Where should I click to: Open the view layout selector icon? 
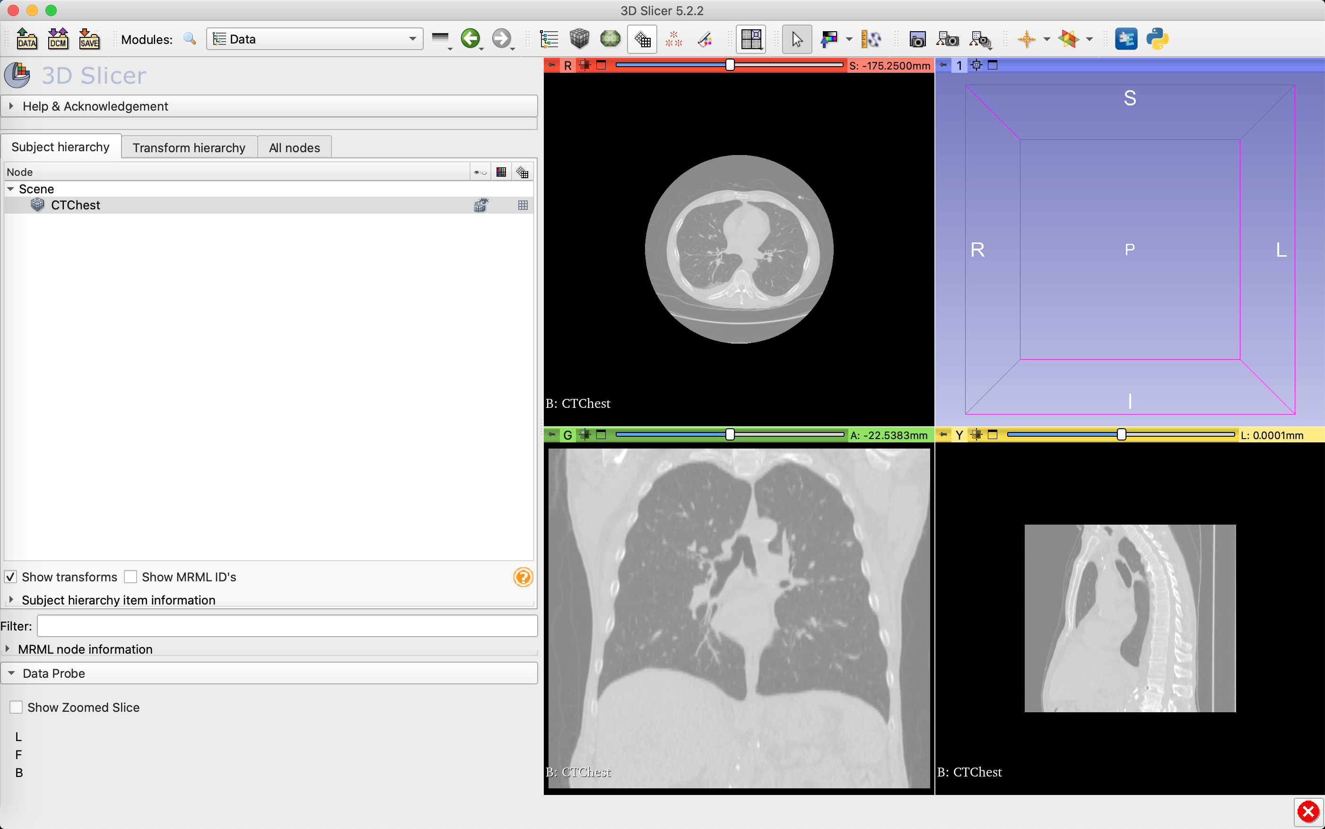751,39
